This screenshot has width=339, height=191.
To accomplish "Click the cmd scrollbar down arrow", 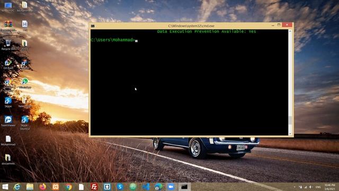I will [x=290, y=133].
